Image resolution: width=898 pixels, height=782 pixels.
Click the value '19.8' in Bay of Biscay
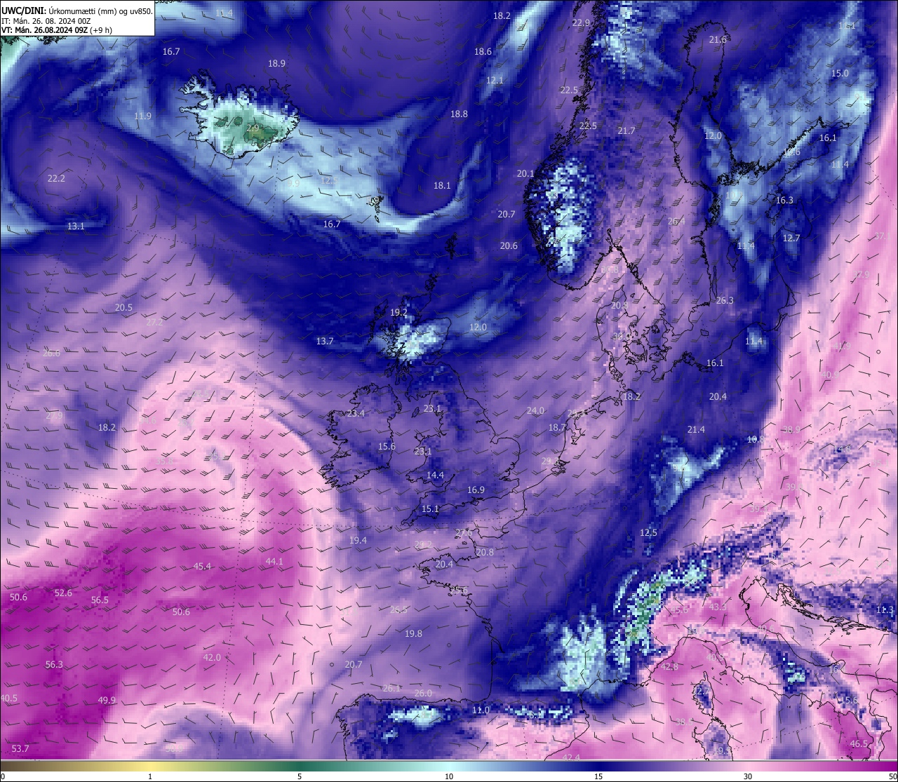click(413, 633)
